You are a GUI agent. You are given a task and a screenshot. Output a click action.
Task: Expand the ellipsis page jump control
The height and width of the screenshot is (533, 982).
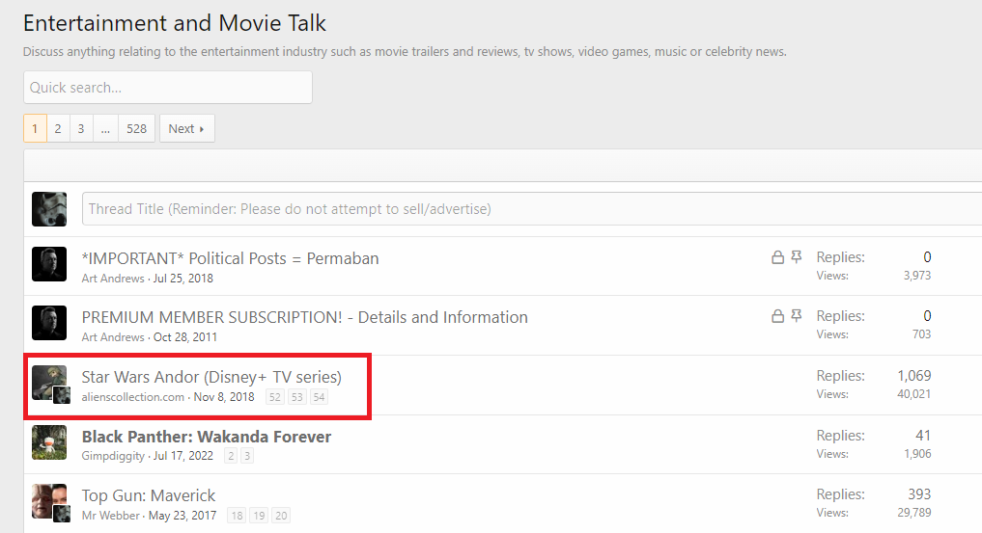pyautogui.click(x=105, y=129)
